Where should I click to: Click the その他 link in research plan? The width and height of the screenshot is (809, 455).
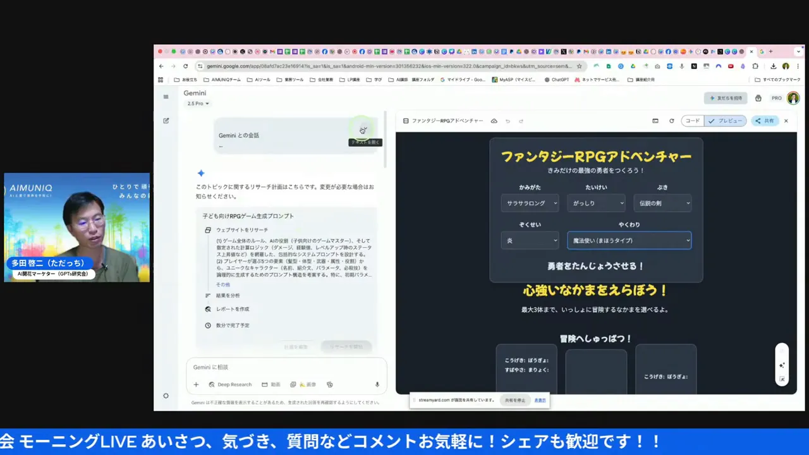[x=223, y=284]
